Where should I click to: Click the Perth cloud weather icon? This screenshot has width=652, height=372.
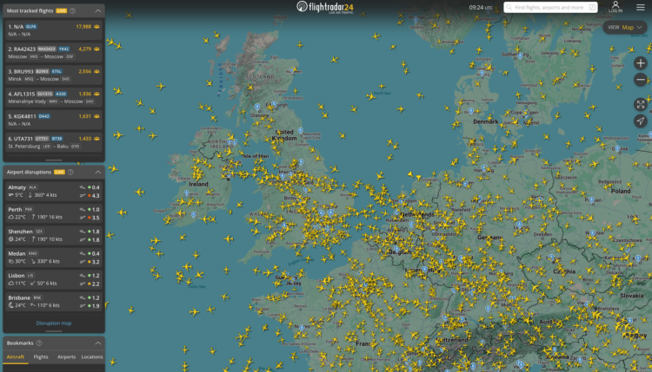[10, 218]
